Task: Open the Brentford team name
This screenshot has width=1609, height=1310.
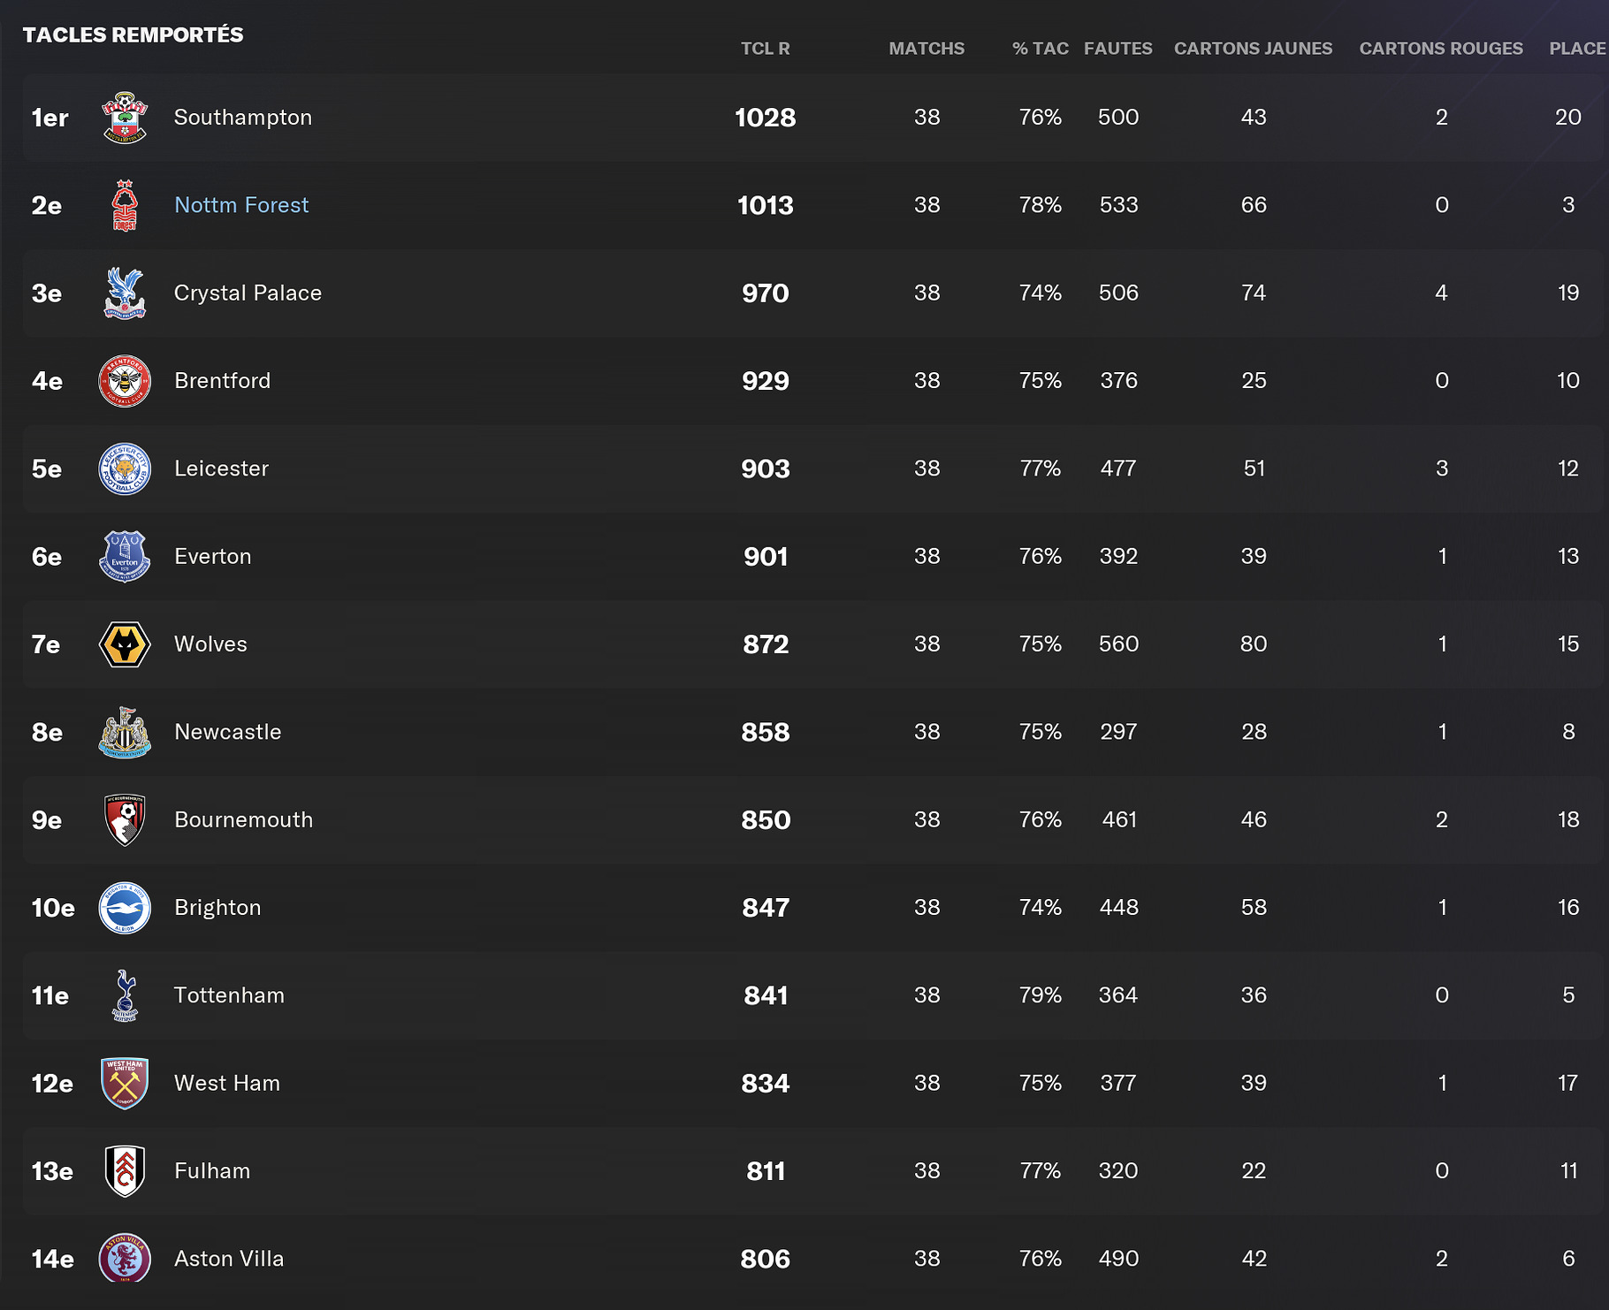Action: (x=222, y=381)
